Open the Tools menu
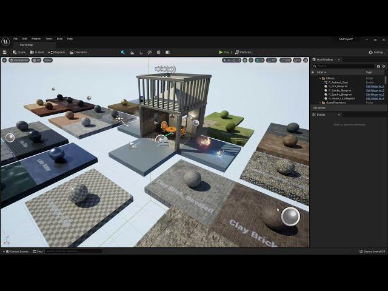 point(48,39)
